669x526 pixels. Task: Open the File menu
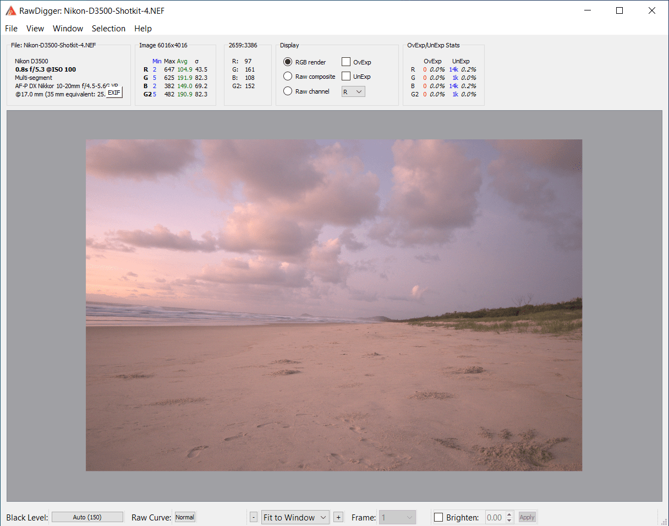click(11, 29)
